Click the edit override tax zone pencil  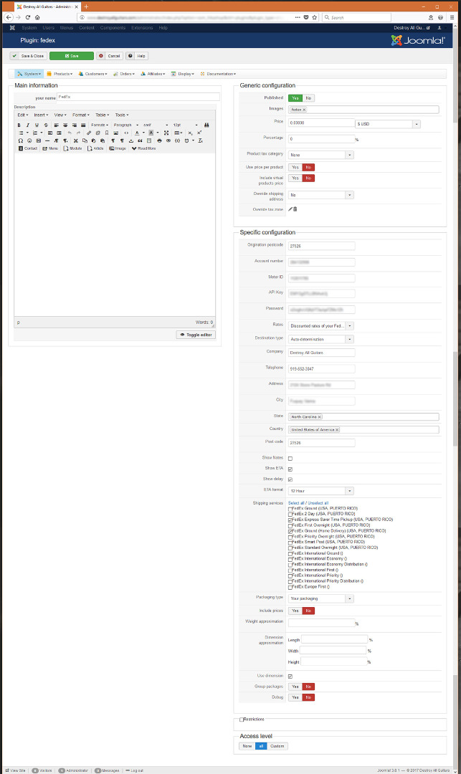coord(290,209)
